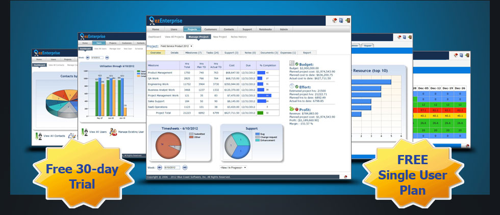Click the Manage Existing User people icon

113,132
